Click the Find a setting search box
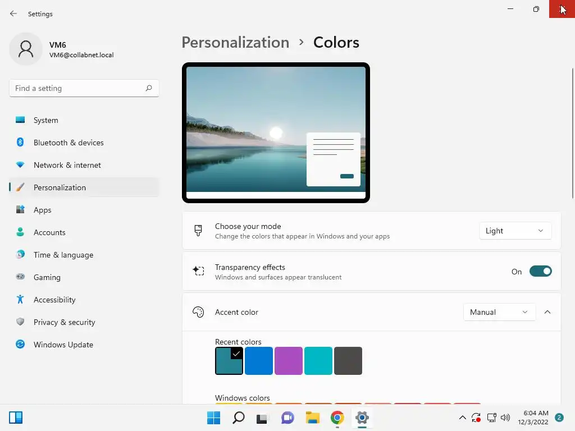 point(84,88)
